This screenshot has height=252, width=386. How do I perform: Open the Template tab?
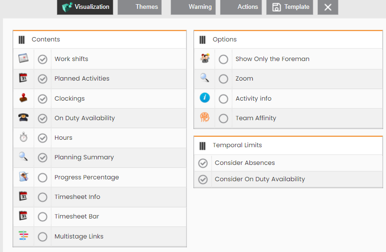tap(290, 7)
